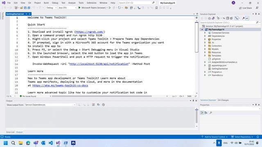Screen dimensions: 262x147
Task: Click the split editor plus icon
Action: point(196,18)
